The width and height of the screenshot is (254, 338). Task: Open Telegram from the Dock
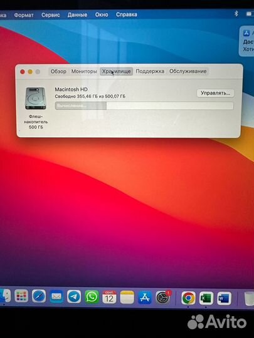click(74, 297)
